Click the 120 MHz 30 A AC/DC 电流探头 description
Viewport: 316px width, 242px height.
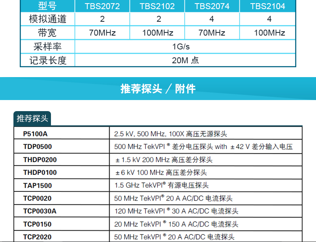click(x=176, y=211)
